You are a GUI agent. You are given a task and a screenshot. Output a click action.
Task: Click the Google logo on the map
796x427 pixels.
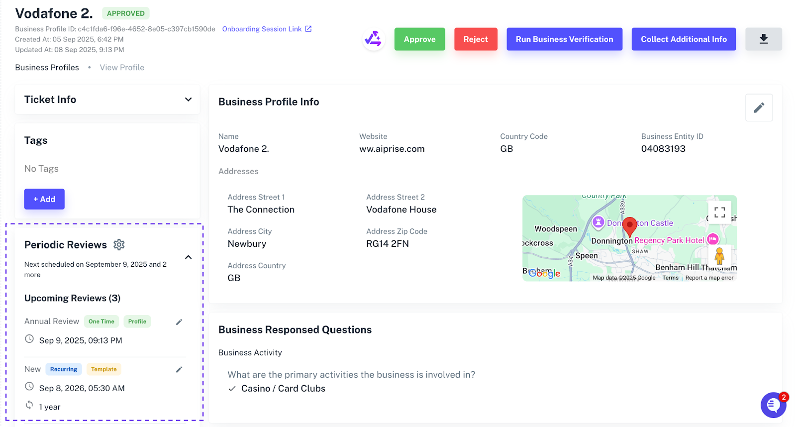click(x=544, y=273)
